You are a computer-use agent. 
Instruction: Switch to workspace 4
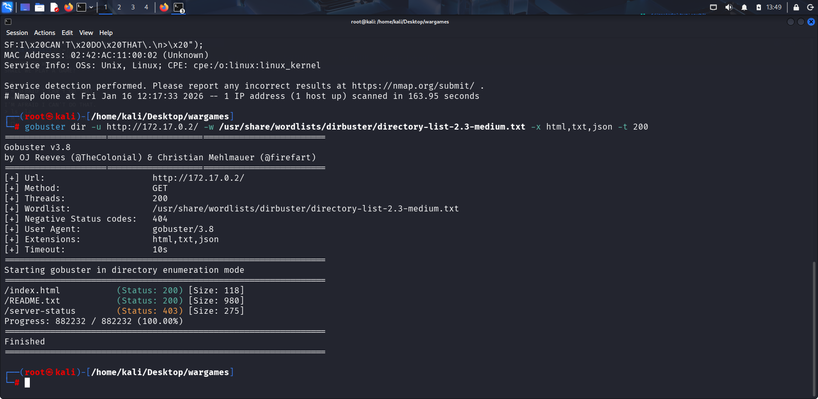point(146,7)
